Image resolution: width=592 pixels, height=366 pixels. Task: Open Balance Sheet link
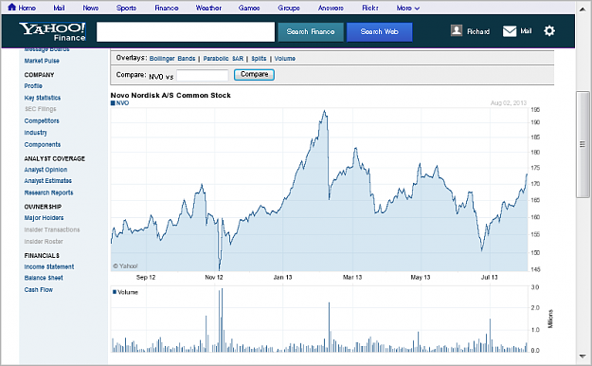pos(44,278)
